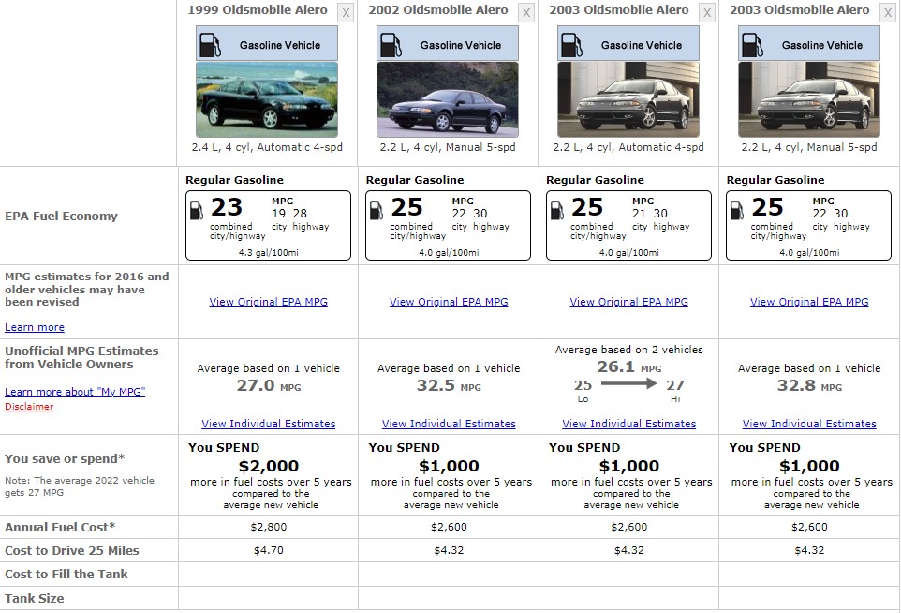View Original EPA MPG for 2003 Manual Alero
901x613 pixels.
[x=809, y=302]
